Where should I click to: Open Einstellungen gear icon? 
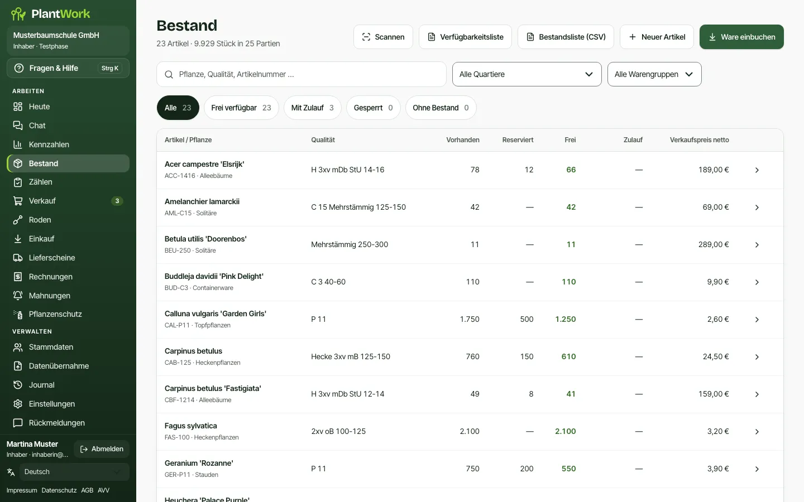click(x=18, y=404)
